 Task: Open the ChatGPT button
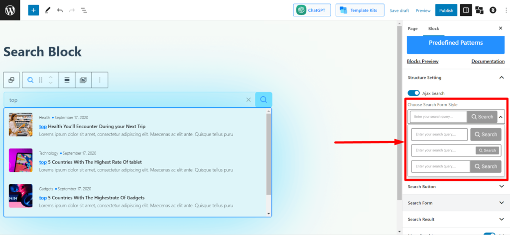312,10
